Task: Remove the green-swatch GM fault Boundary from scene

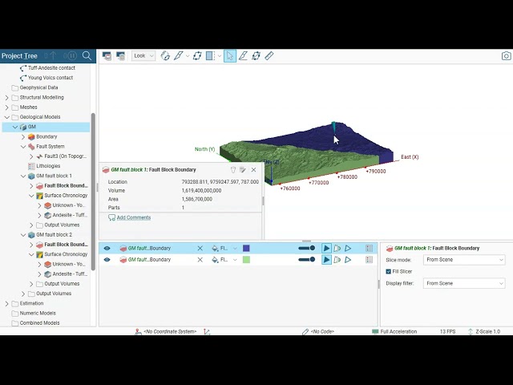Action: click(200, 260)
